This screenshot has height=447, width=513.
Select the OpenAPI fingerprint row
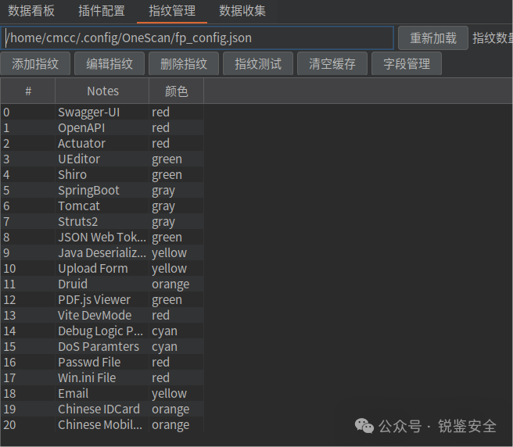(x=102, y=128)
